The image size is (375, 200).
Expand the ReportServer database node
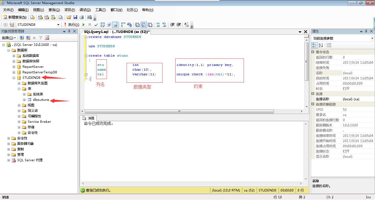tap(14, 67)
